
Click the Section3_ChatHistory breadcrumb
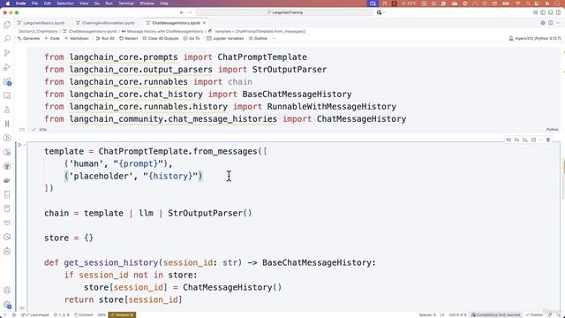point(38,32)
